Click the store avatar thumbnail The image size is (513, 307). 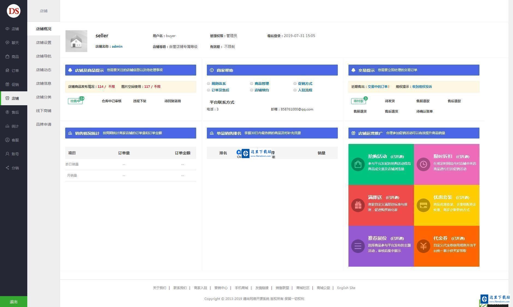click(x=76, y=41)
